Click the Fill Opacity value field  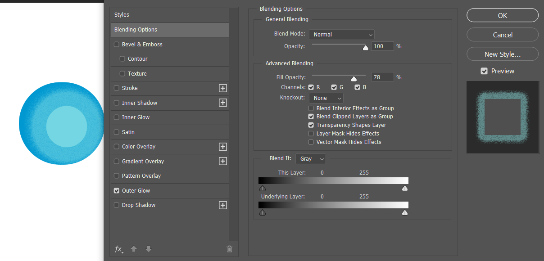click(382, 77)
